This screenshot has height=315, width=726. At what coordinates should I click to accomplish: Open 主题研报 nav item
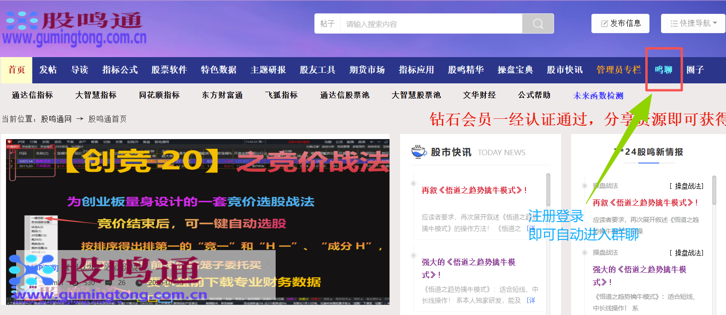coord(268,70)
